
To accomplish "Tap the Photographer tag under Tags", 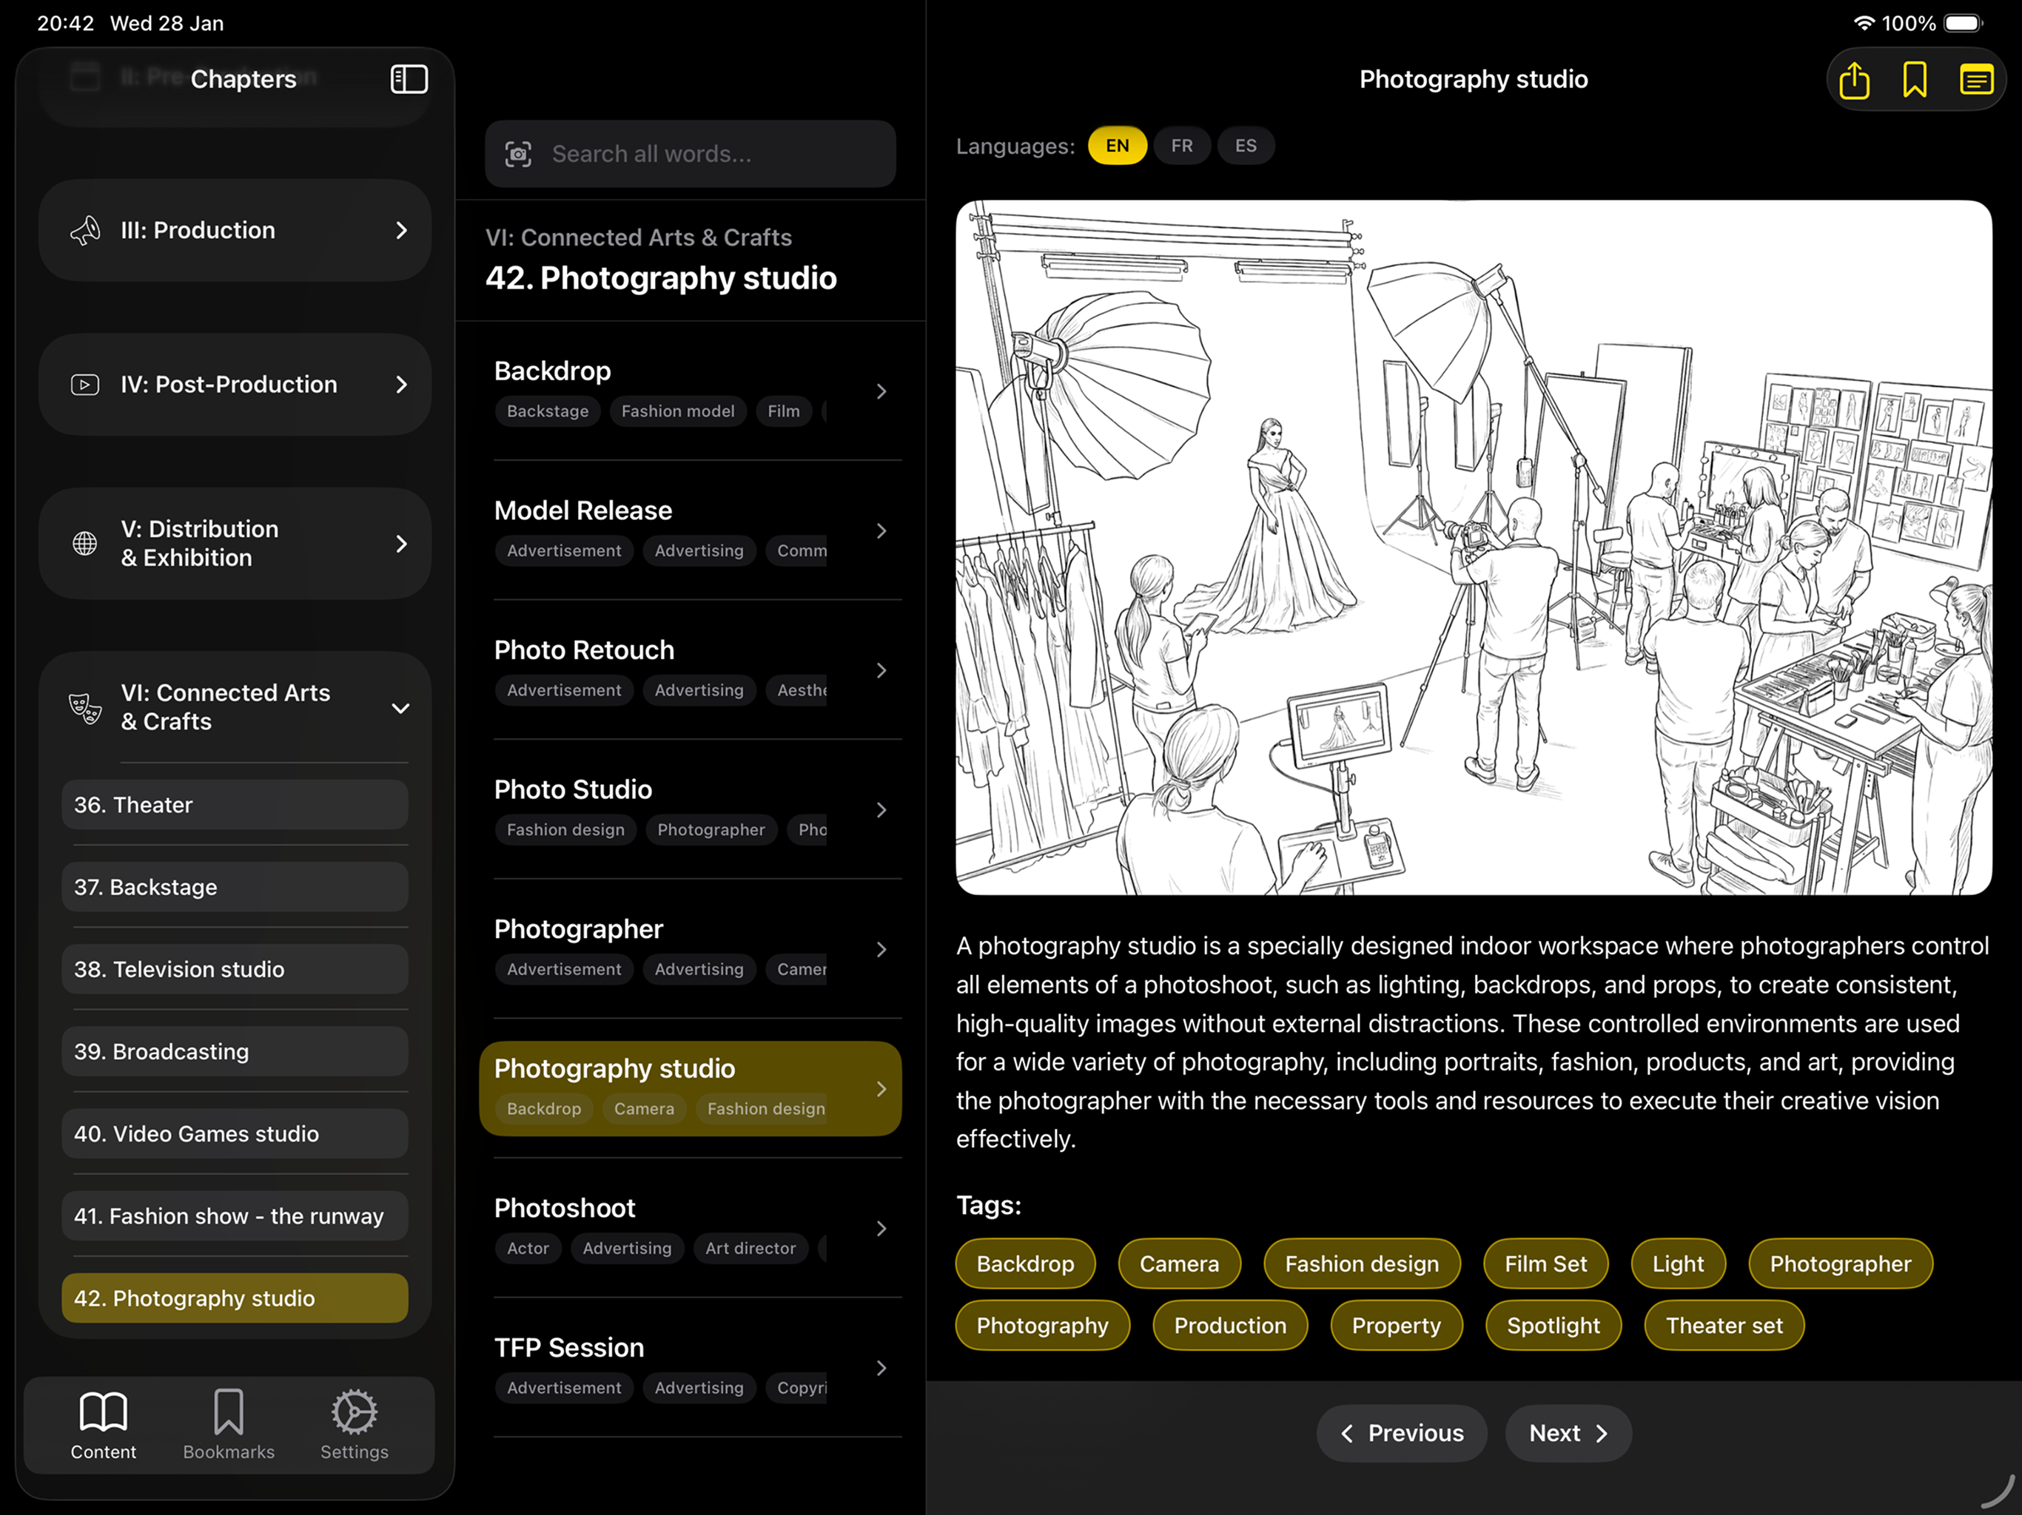I will point(1840,1263).
